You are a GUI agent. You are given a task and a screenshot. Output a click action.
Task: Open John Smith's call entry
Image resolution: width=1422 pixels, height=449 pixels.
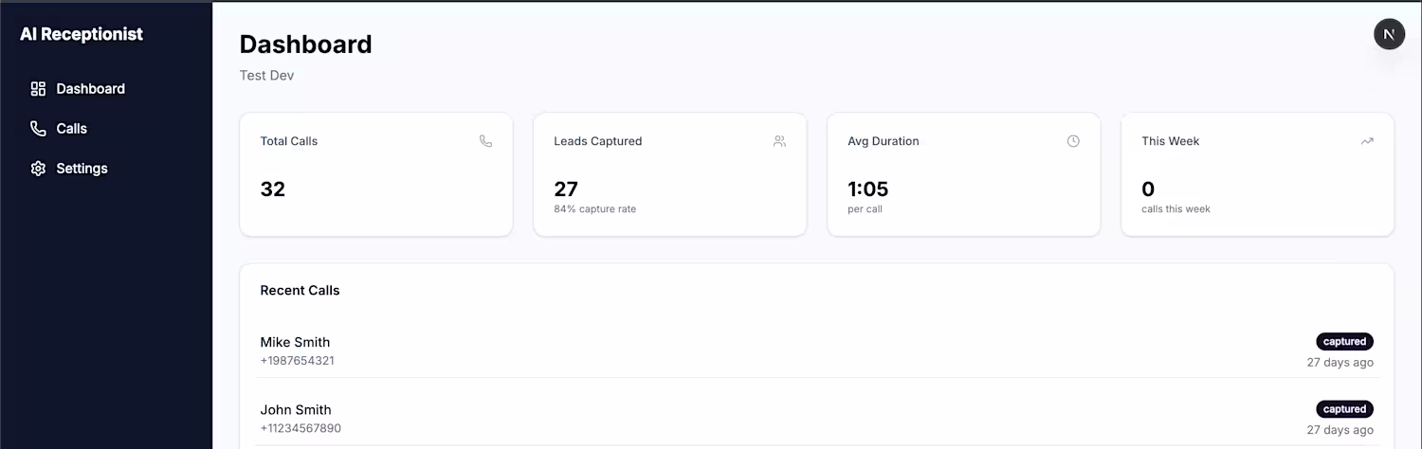point(296,410)
